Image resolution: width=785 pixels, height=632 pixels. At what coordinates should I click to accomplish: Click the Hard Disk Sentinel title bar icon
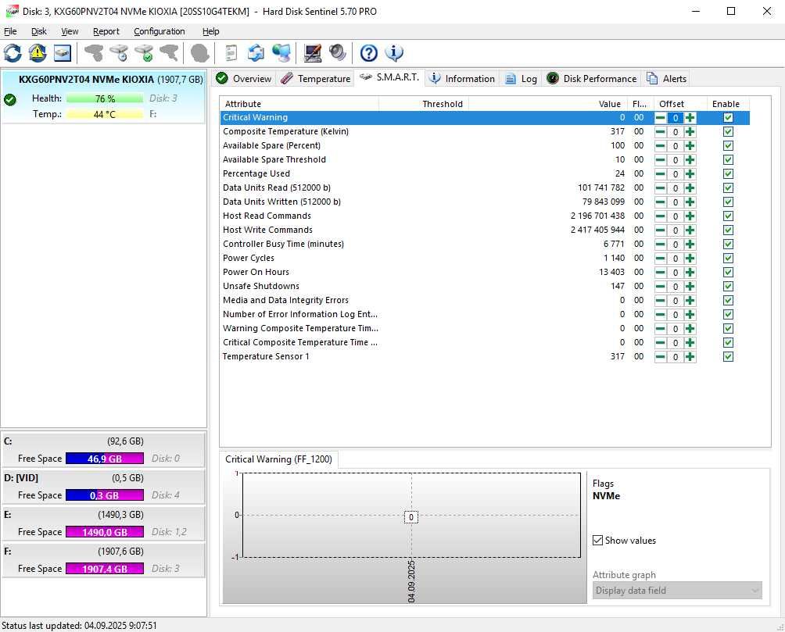tap(12, 11)
